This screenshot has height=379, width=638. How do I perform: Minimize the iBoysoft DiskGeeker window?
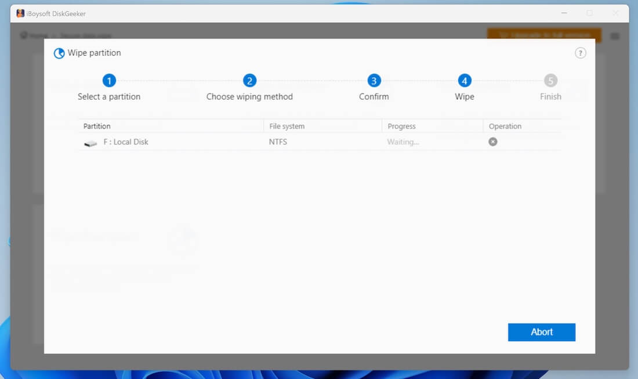564,13
